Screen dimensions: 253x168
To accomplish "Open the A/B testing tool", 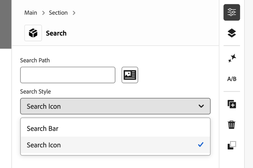I will pyautogui.click(x=232, y=79).
